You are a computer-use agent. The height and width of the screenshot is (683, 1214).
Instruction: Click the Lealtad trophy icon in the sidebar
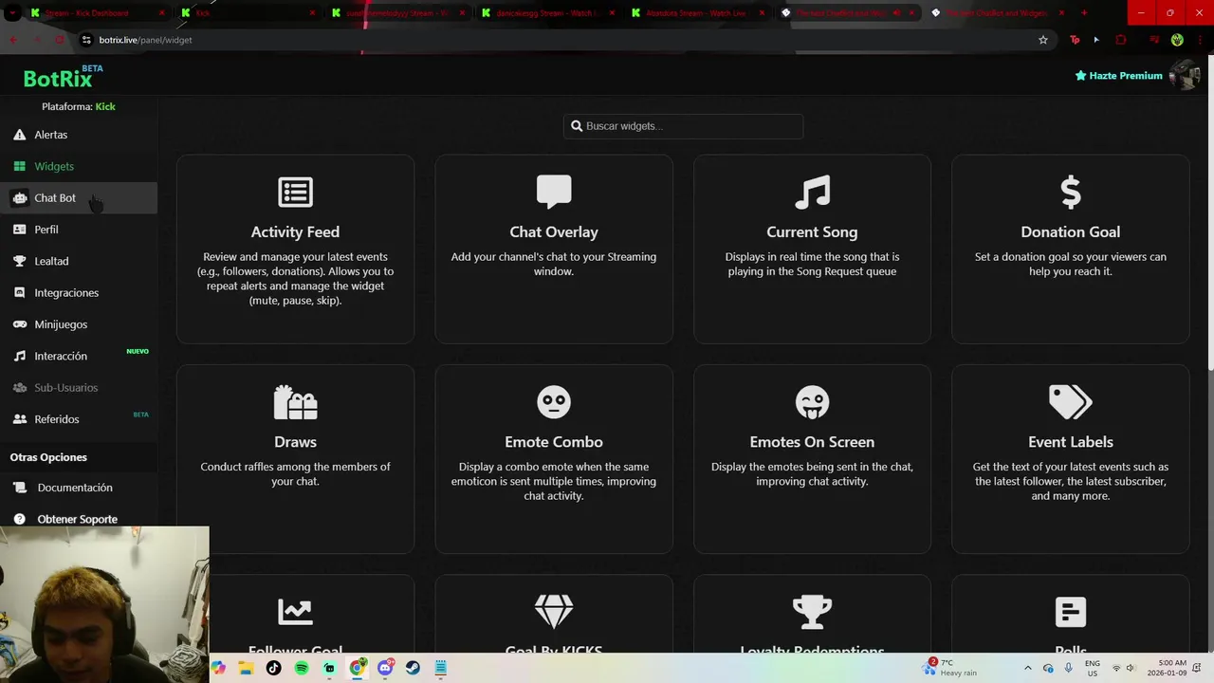pyautogui.click(x=20, y=261)
